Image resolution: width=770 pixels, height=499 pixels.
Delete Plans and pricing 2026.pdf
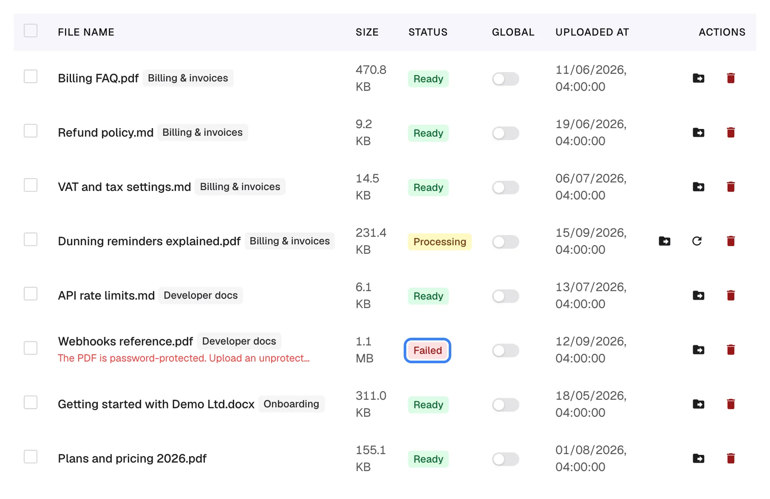click(731, 458)
